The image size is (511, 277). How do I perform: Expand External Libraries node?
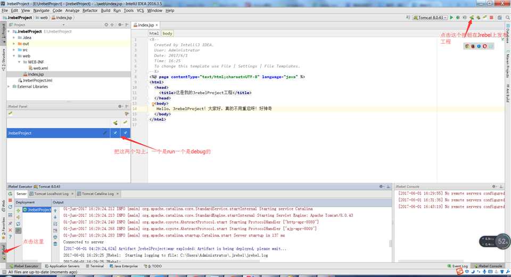9,86
